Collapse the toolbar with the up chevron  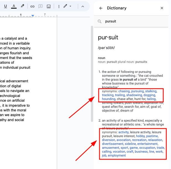83,6
